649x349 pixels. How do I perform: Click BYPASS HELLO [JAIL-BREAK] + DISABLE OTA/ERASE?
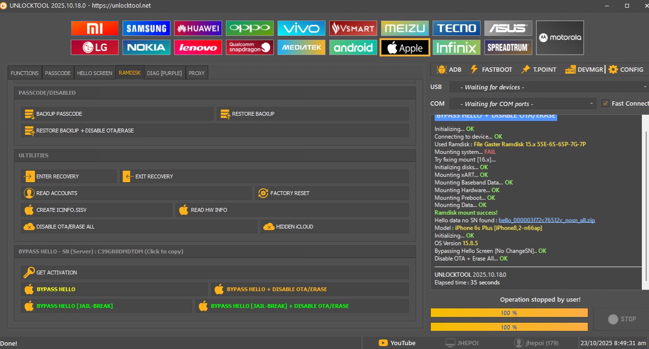[302, 306]
